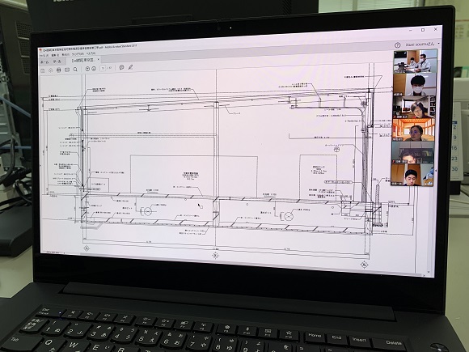Select video tile showing only top of head
Viewport: 469px width, 352px height.
pos(412,153)
